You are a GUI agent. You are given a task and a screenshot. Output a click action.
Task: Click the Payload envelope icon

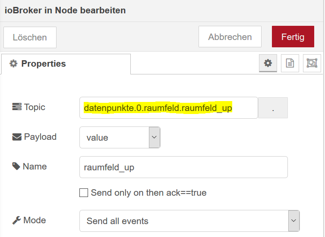coord(17,137)
